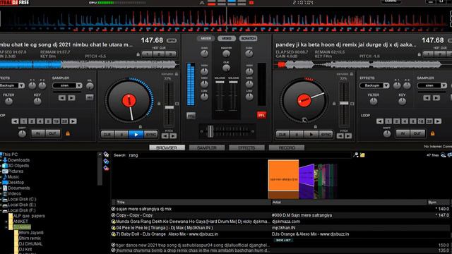Toggle the left deck hot cue lock
The height and width of the screenshot is (254, 452).
[138, 54]
